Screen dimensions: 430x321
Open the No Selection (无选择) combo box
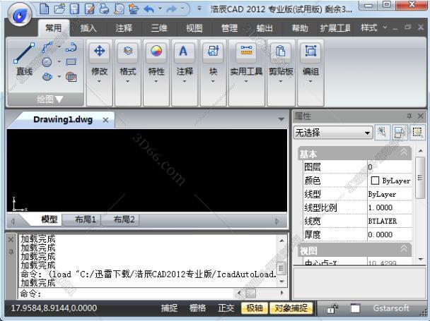click(x=333, y=133)
